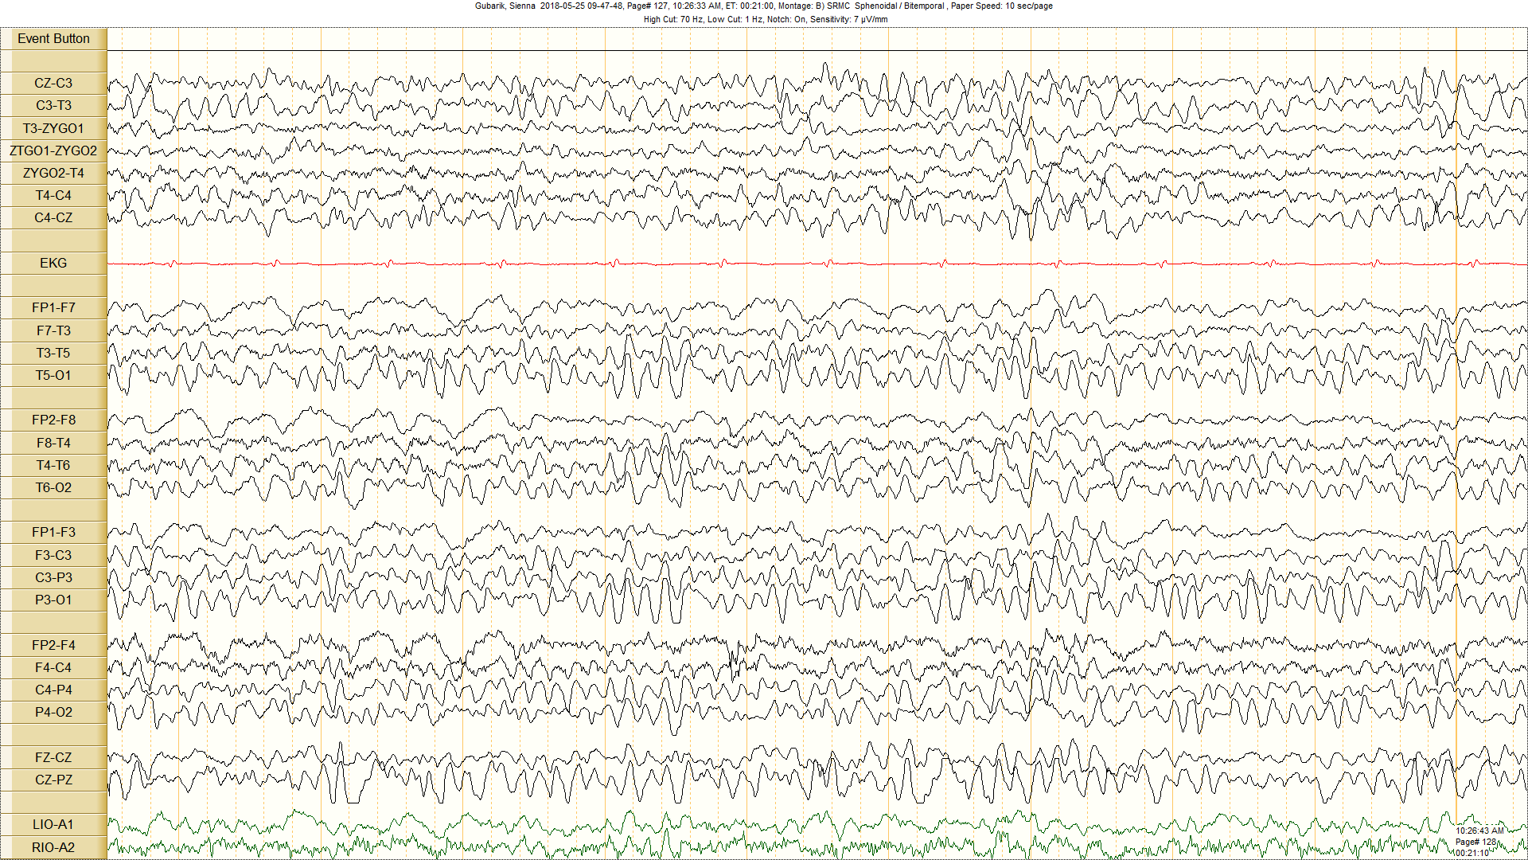The image size is (1528, 860).
Task: Click the FP1-F3 channel label
Action: (x=53, y=532)
